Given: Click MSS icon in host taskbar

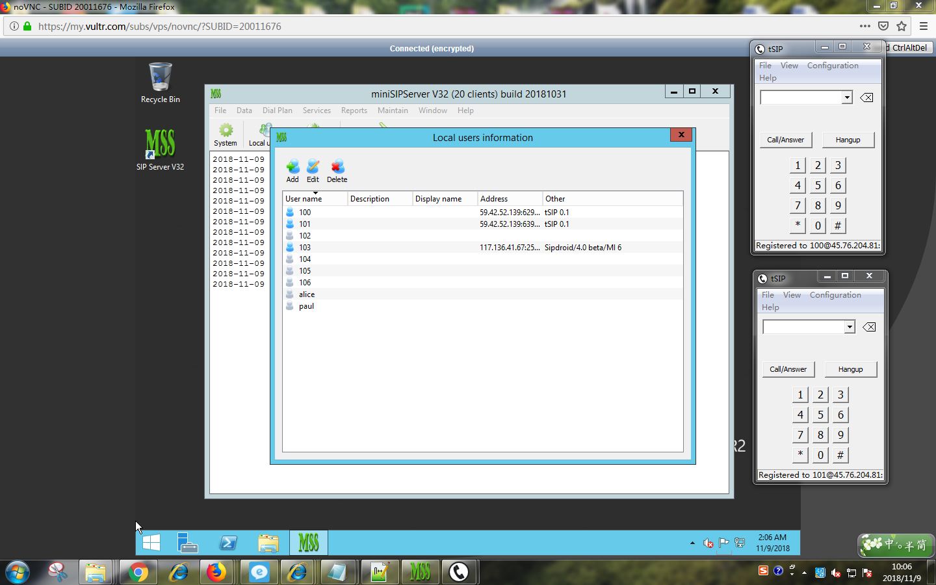Looking at the screenshot, I should click(x=420, y=572).
